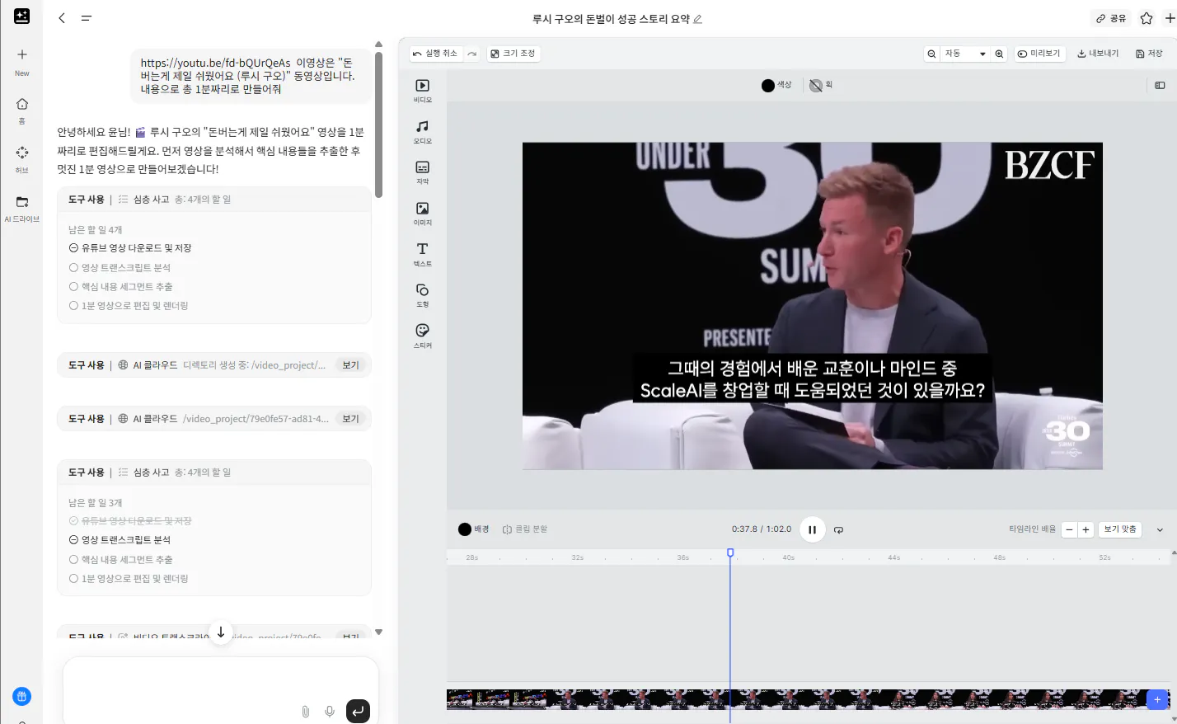This screenshot has height=724, width=1177.
Task: Open the zoom level '자동' dropdown
Action: coord(965,54)
